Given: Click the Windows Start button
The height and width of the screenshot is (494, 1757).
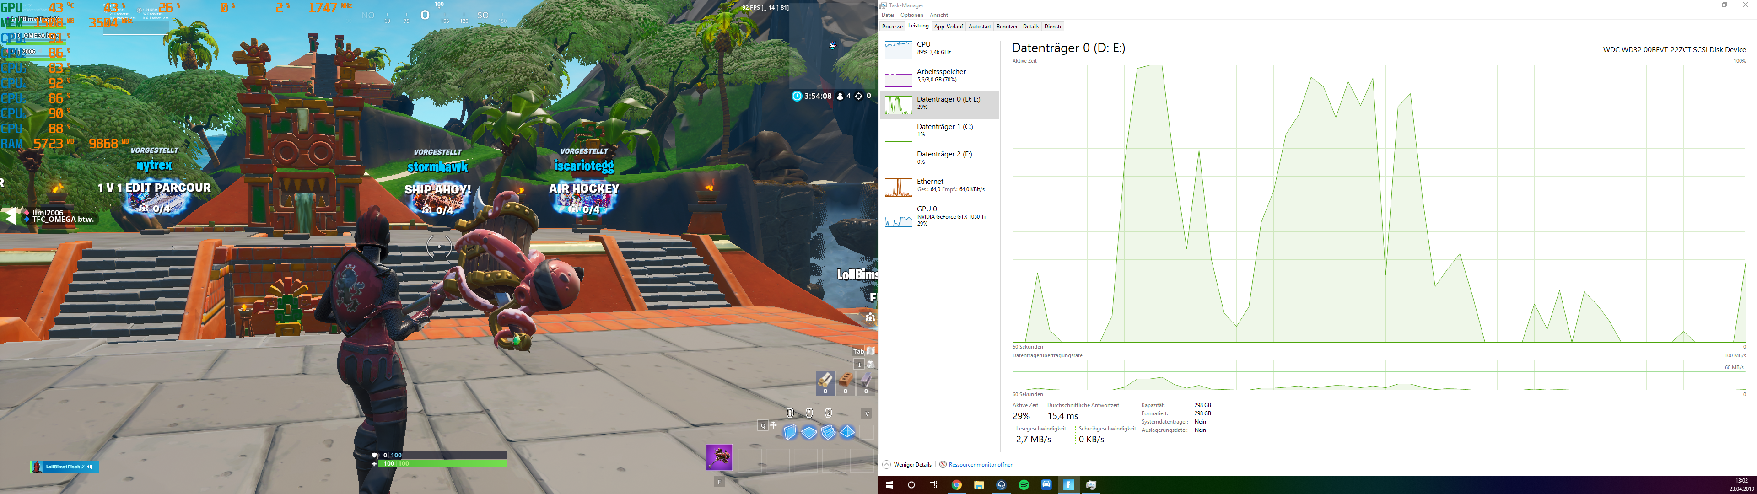Looking at the screenshot, I should [889, 485].
